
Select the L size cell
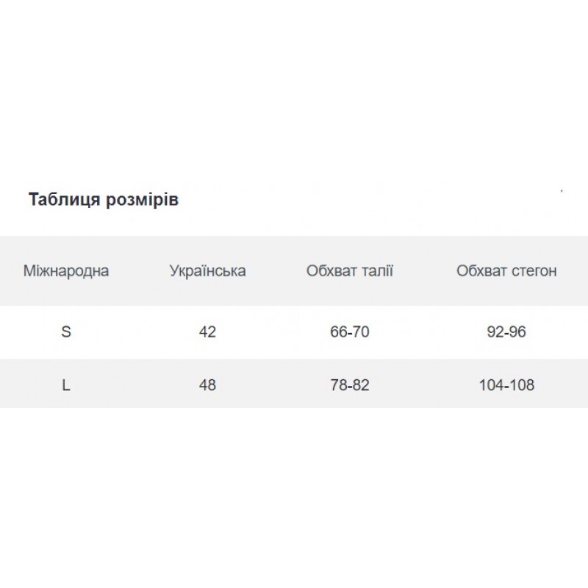point(66,385)
